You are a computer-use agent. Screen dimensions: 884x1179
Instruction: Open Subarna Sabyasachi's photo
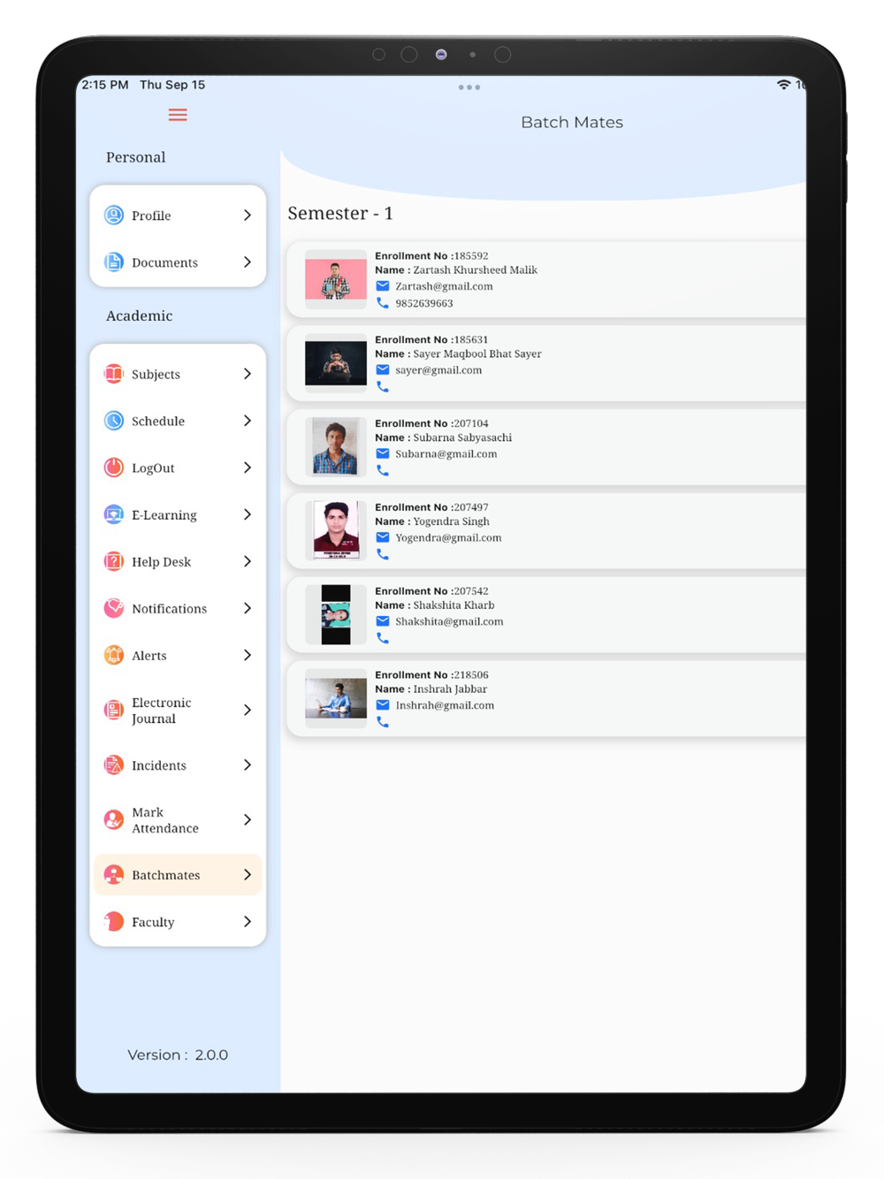tap(336, 447)
